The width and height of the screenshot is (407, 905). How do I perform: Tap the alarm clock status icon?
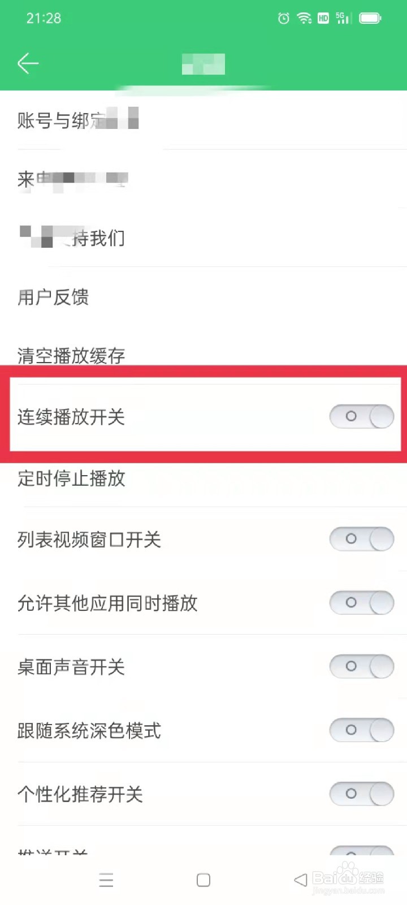click(284, 19)
